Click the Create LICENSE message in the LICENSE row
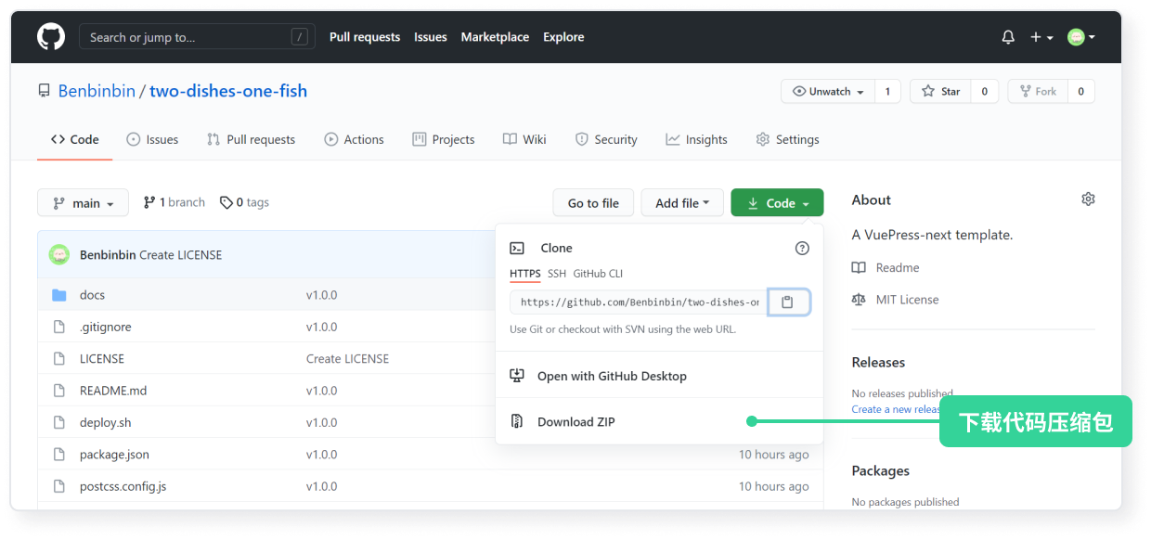Screen dimensions: 1151x540 (347, 358)
